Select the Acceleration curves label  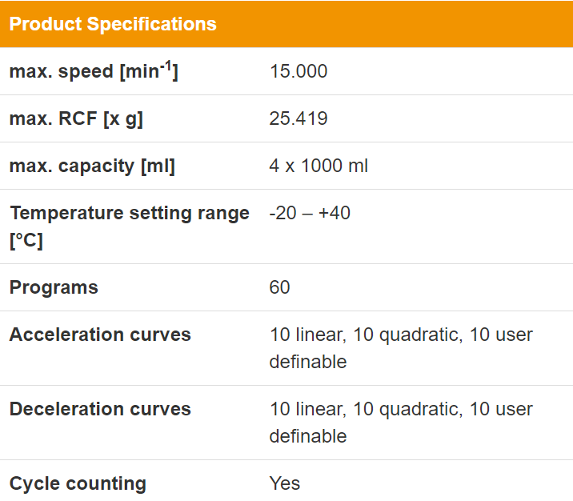pyautogui.click(x=100, y=335)
